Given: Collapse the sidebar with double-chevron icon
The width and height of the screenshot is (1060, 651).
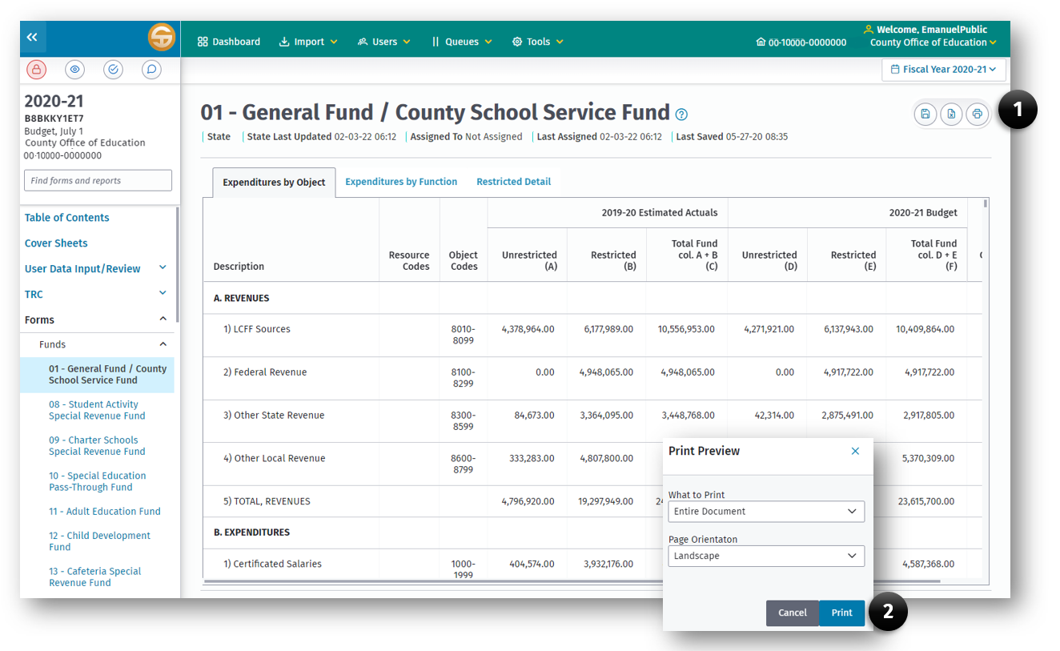Looking at the screenshot, I should click(x=33, y=37).
